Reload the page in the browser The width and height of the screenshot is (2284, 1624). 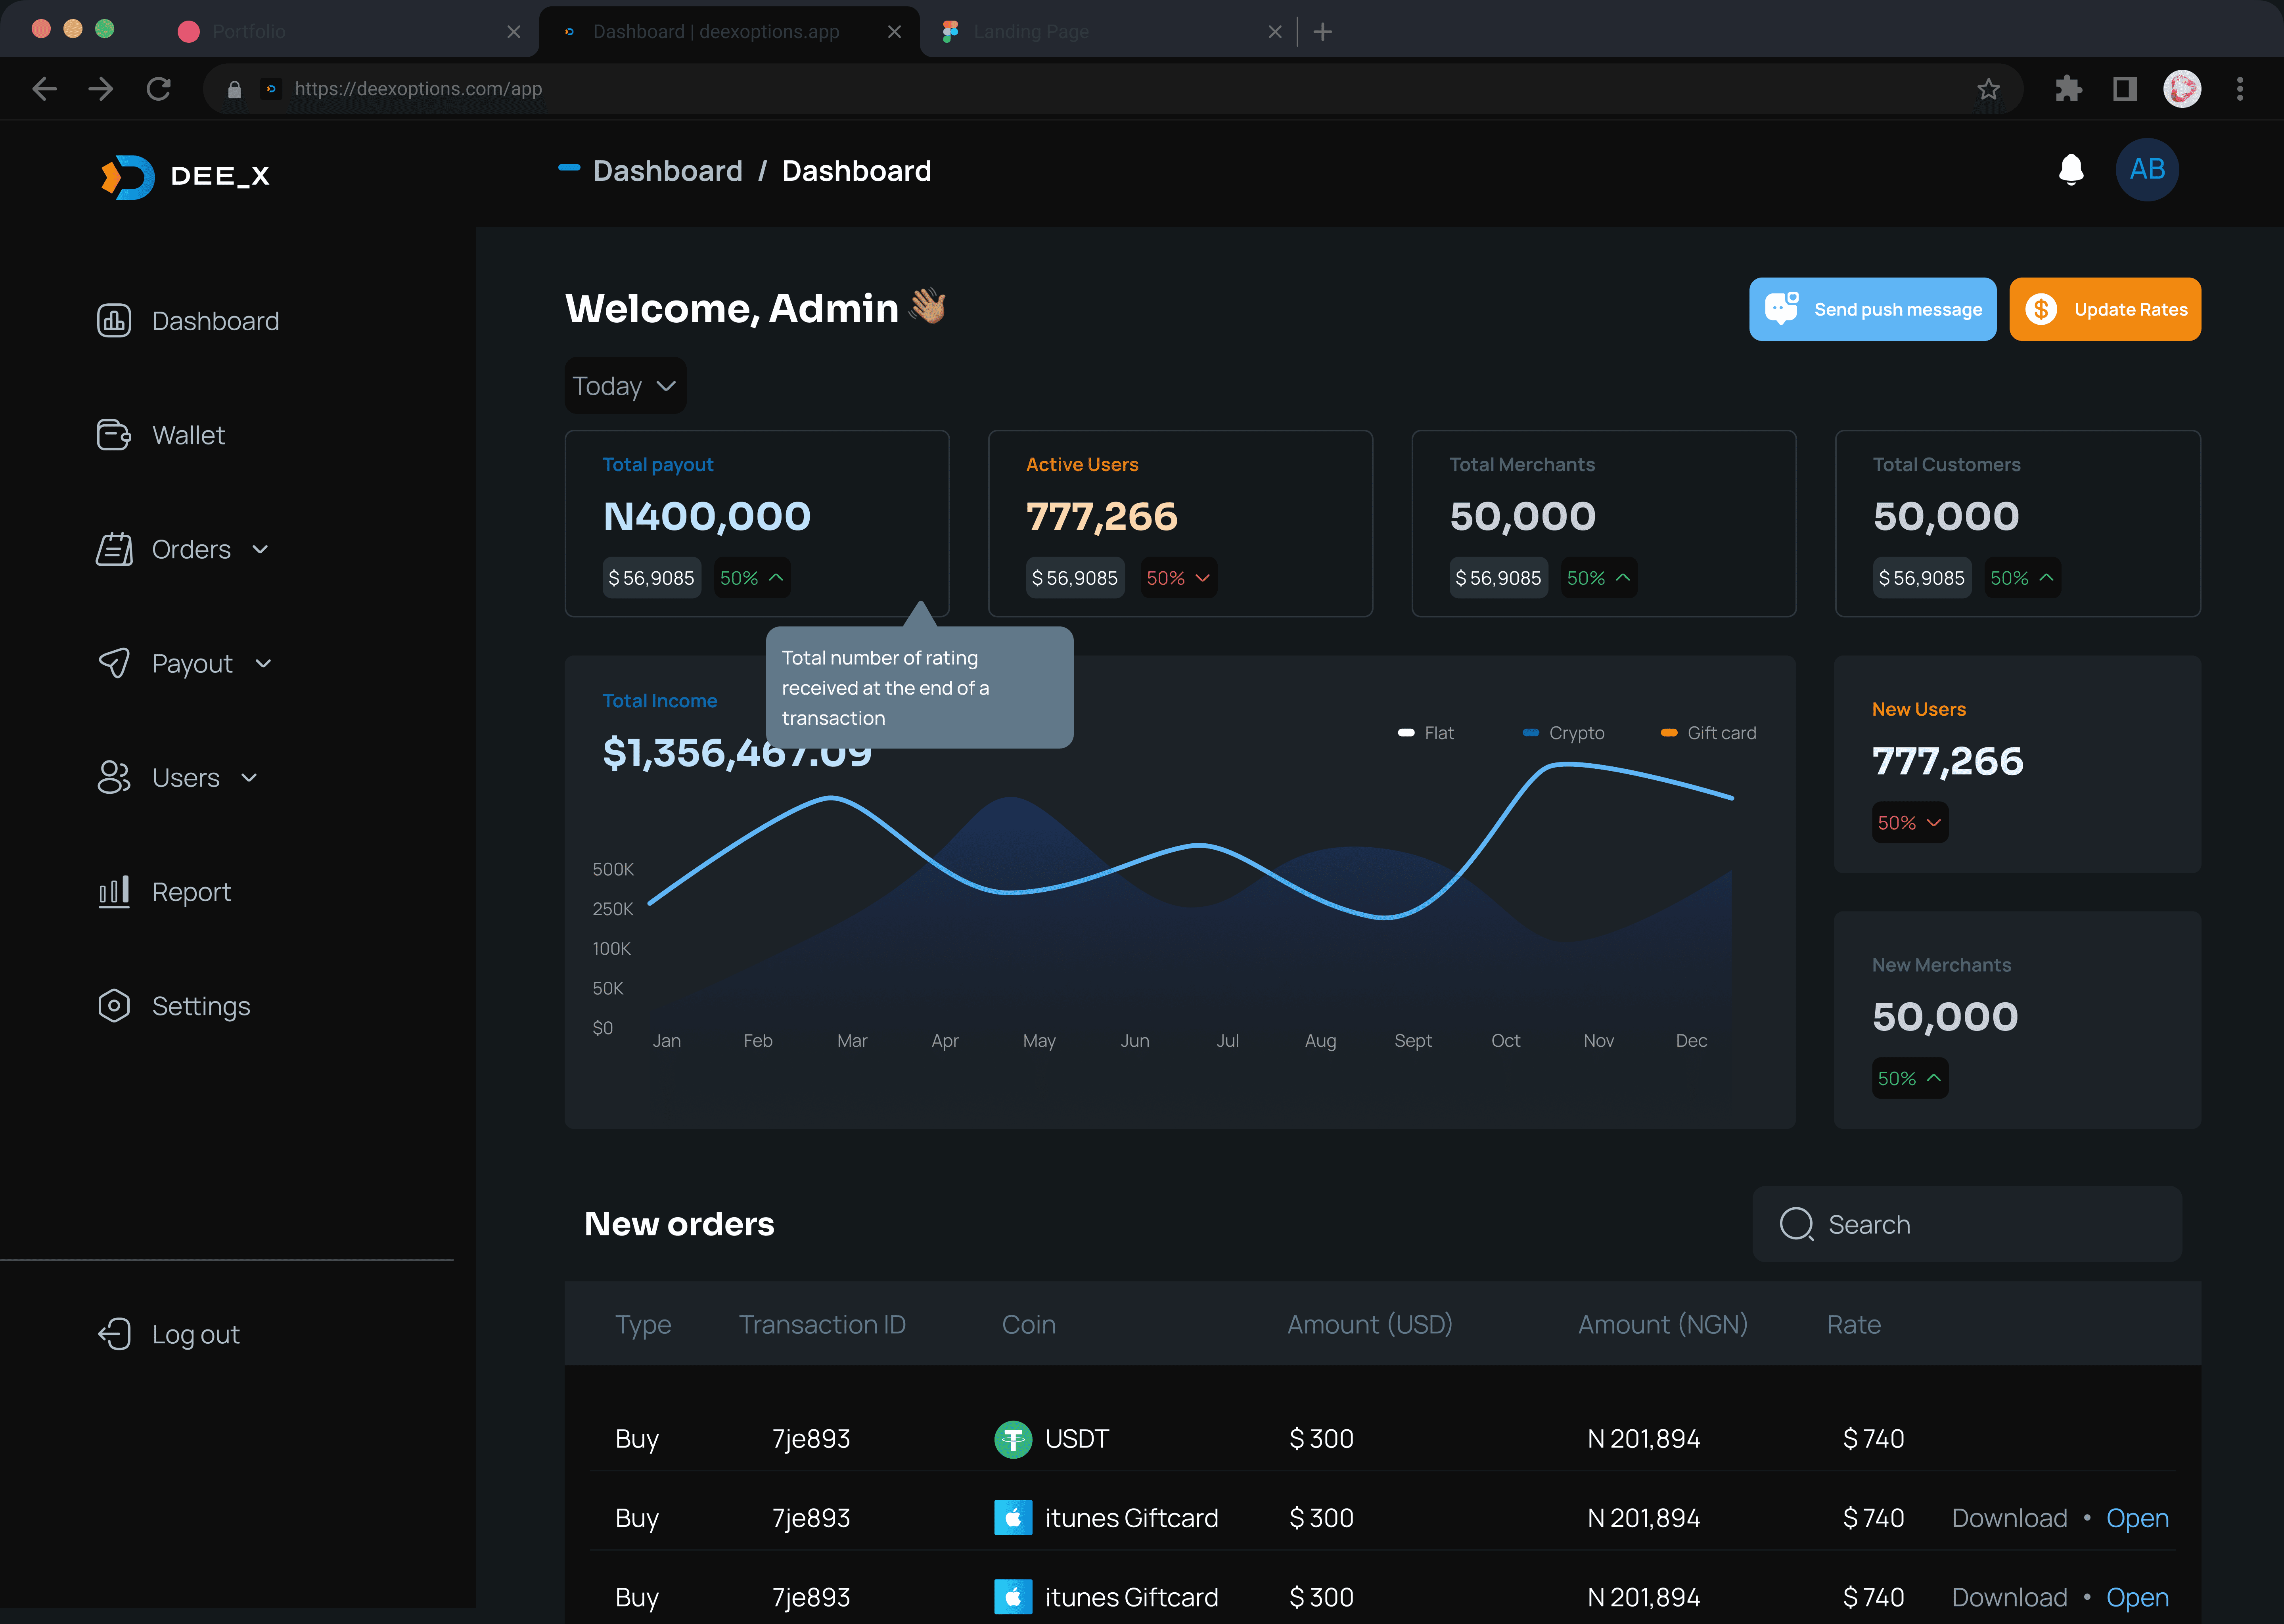tap(158, 89)
